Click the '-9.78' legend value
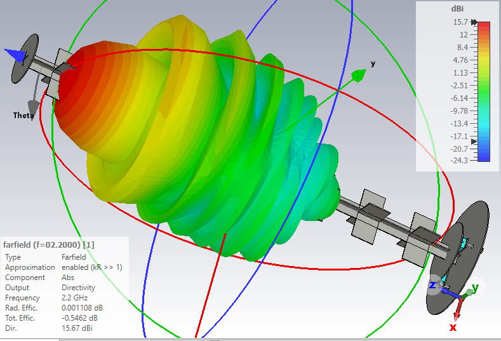This screenshot has height=341, width=501. coord(459,111)
